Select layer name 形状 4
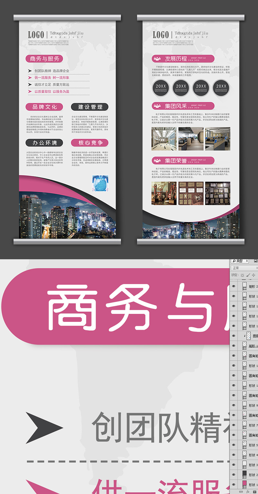The width and height of the screenshot is (258, 494). [x=253, y=455]
